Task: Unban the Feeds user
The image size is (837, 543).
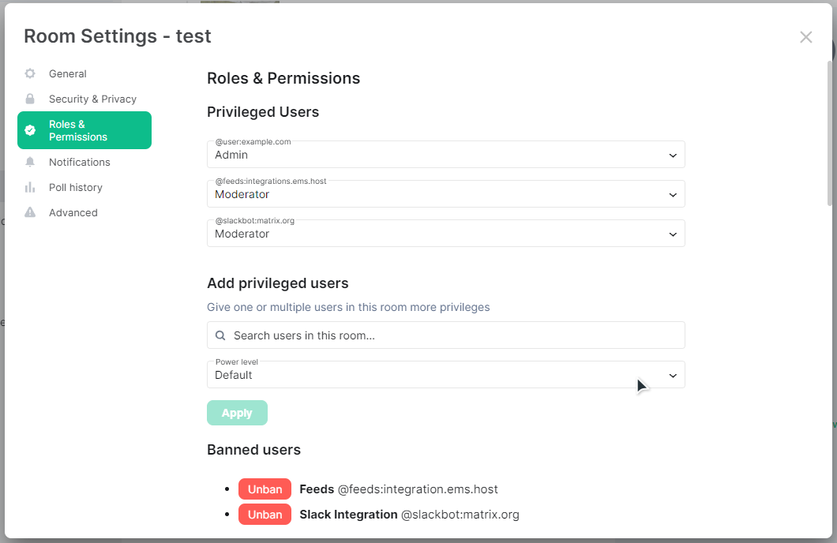Action: [x=265, y=489]
